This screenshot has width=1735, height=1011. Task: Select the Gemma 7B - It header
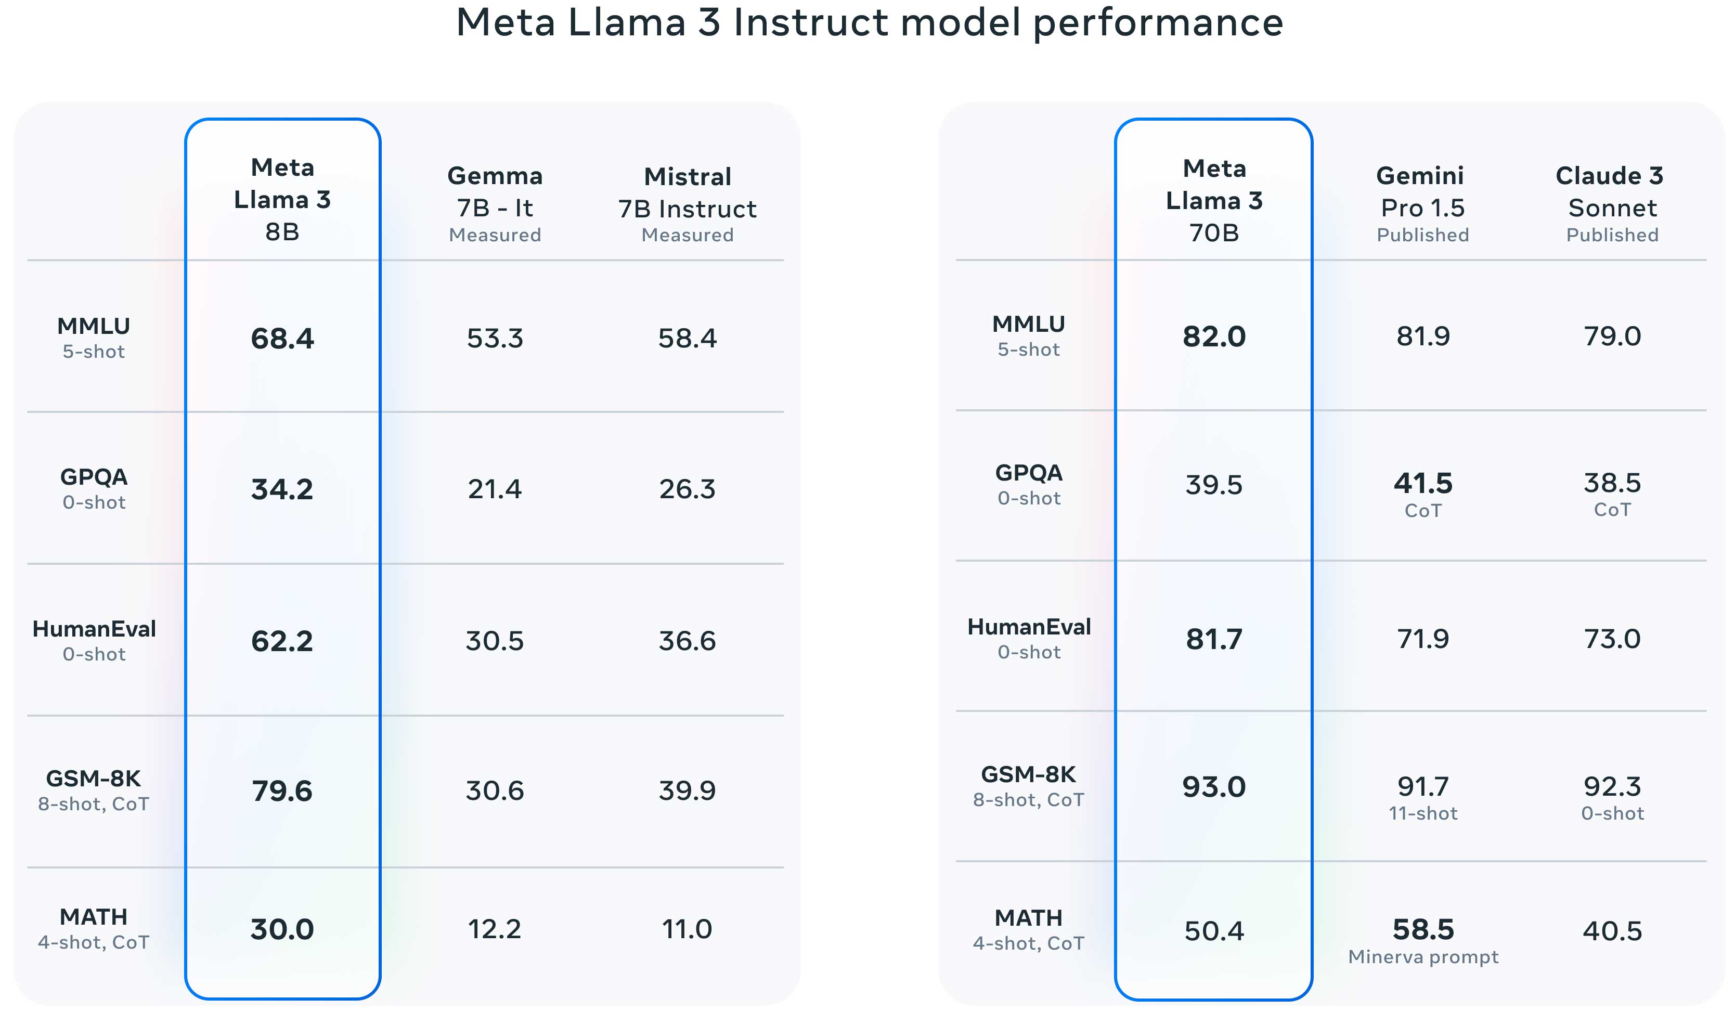click(x=495, y=204)
